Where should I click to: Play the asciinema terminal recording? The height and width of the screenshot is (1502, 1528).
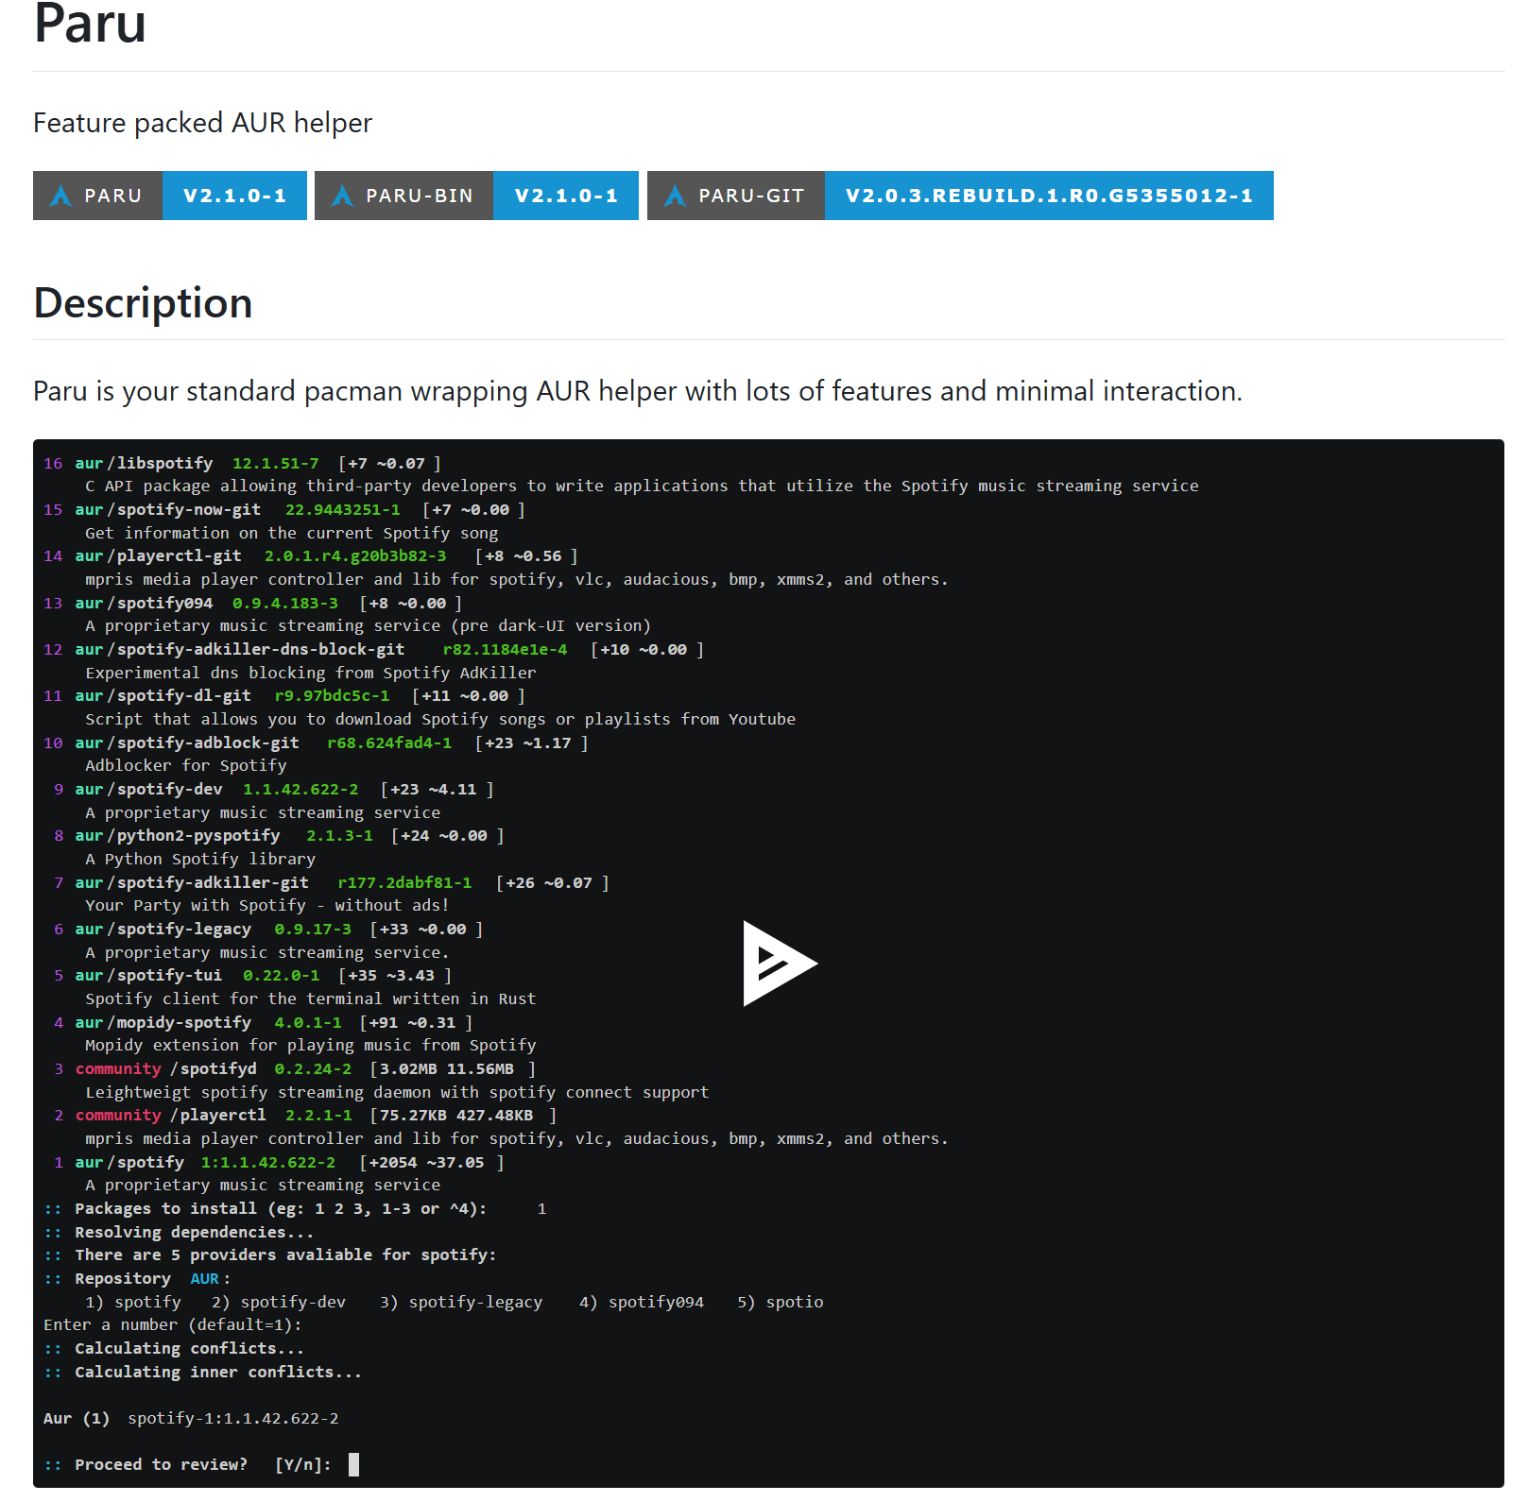780,963
